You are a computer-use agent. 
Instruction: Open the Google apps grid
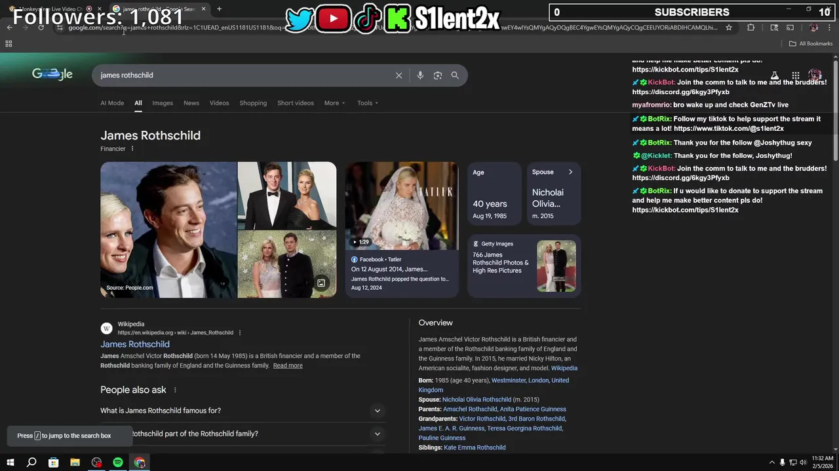coord(795,75)
